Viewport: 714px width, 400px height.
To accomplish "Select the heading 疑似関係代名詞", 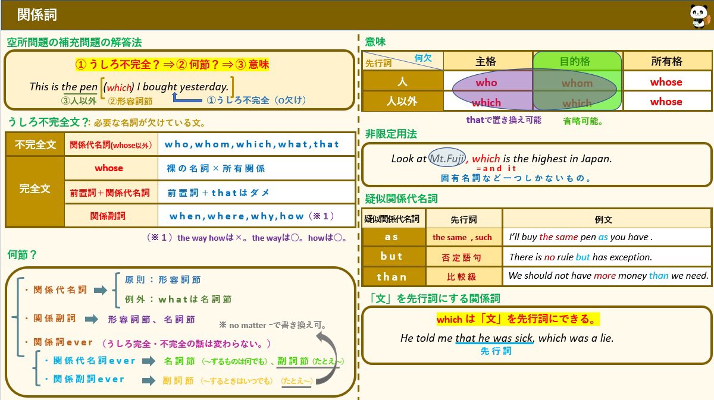I will pos(401,199).
